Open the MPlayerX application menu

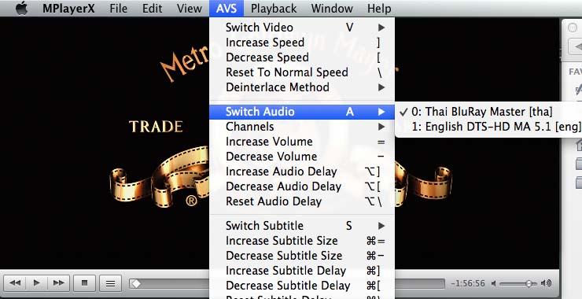click(68, 8)
